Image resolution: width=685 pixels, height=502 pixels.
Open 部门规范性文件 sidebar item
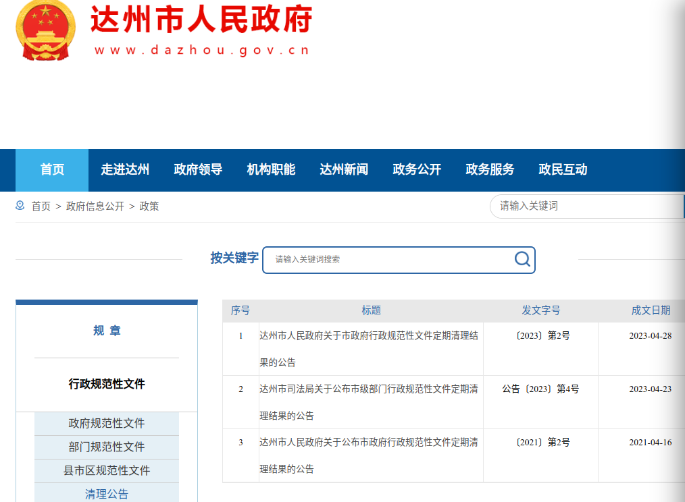coord(107,447)
